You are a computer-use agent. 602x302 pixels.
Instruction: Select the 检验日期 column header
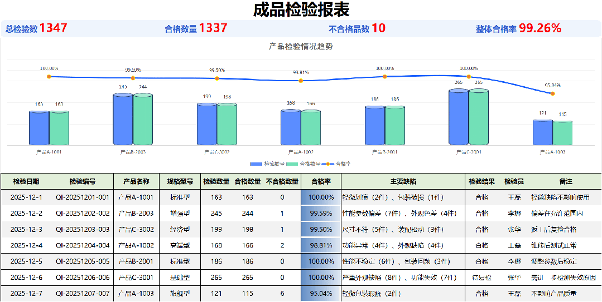(26, 181)
